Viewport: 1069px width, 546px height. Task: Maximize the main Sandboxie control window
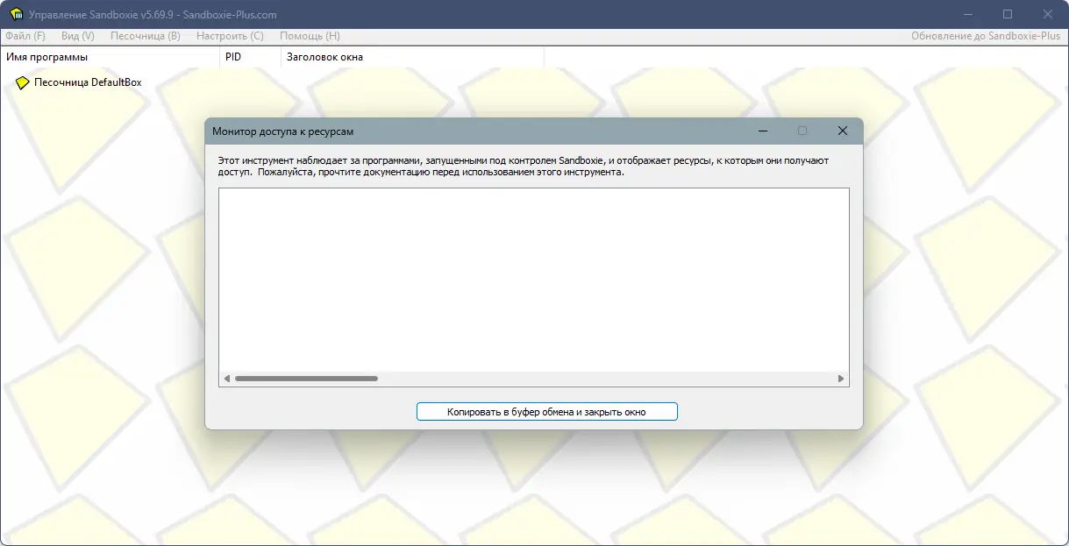[1008, 14]
